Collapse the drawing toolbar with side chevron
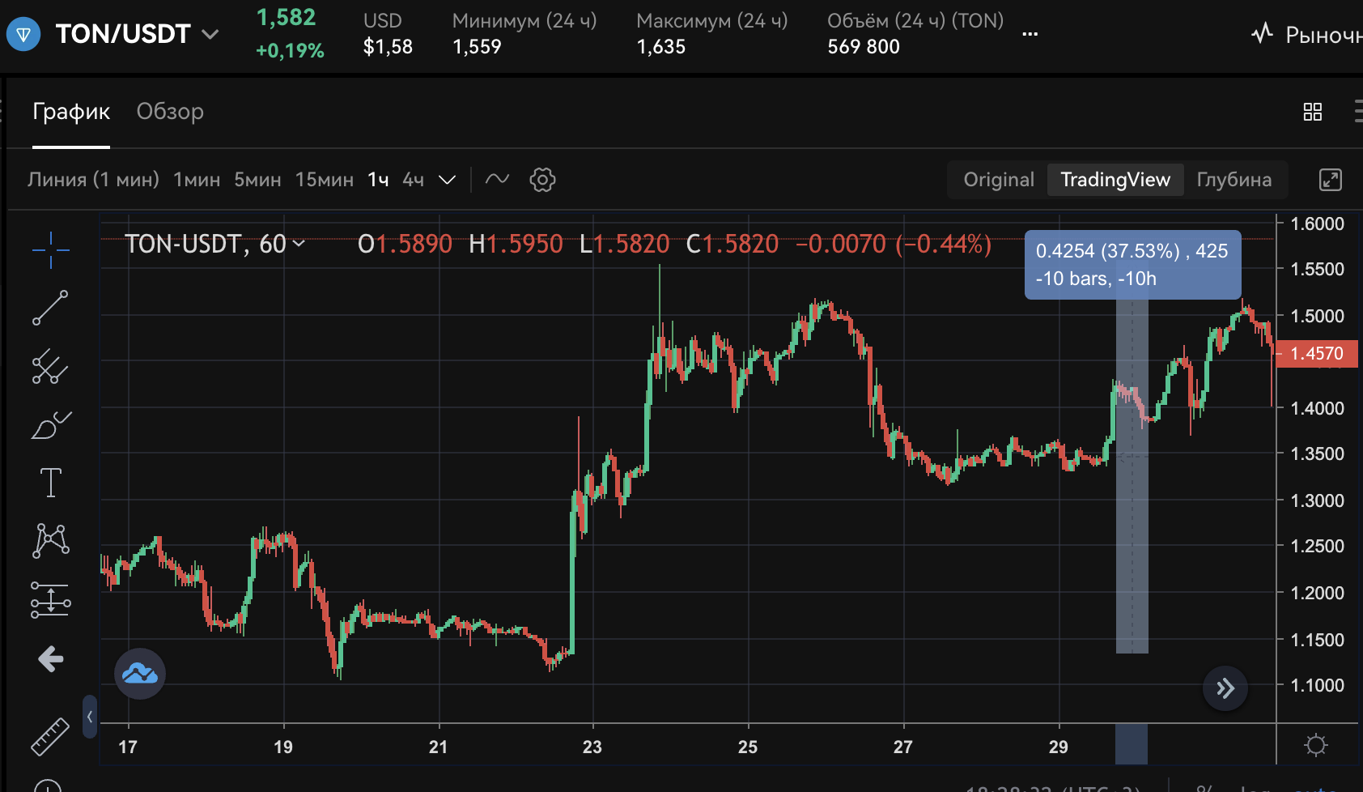 [90, 716]
